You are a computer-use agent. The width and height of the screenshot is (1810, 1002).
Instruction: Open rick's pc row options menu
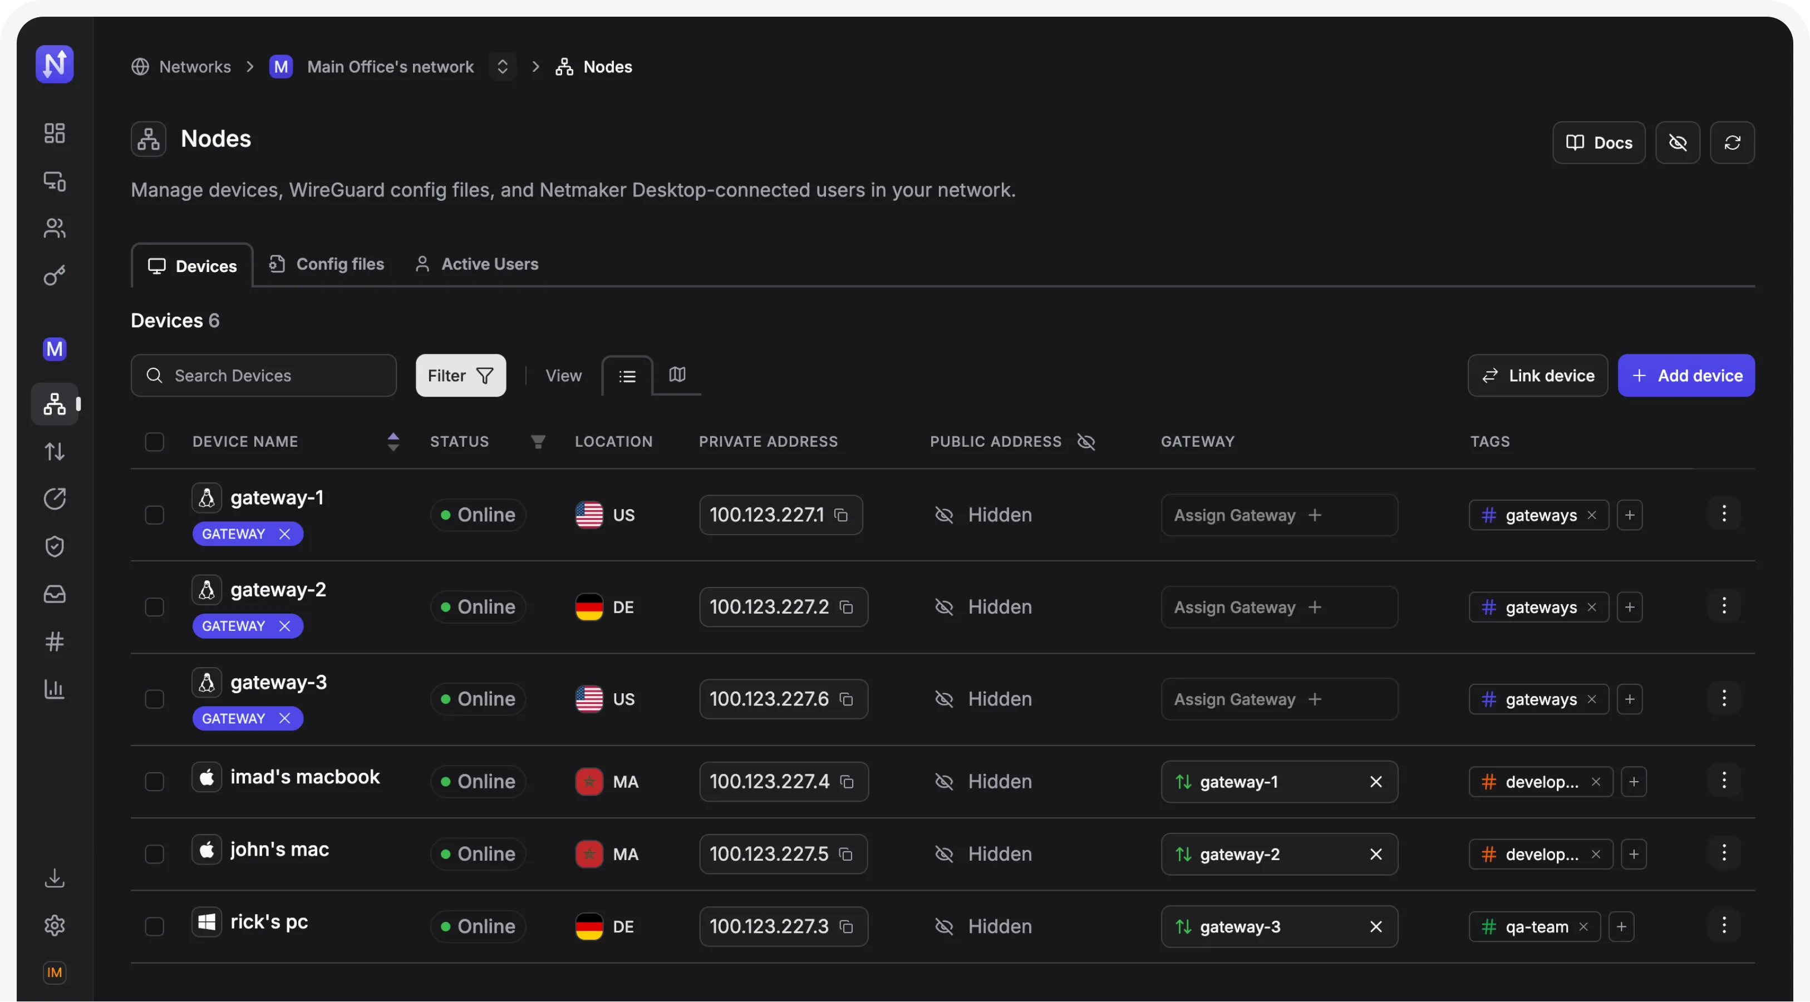tap(1724, 925)
